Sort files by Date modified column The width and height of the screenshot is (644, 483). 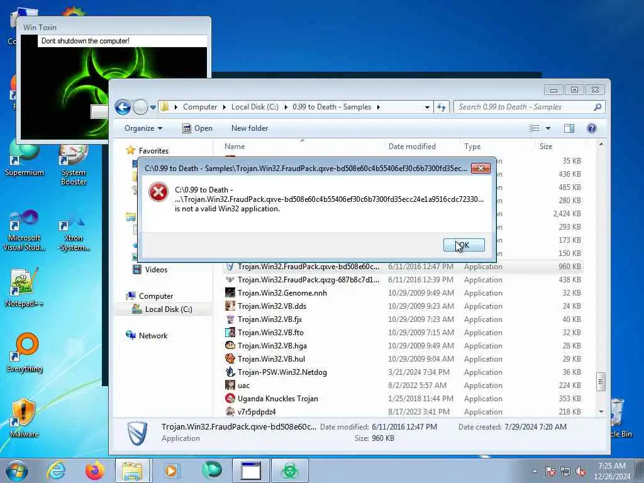pos(412,146)
